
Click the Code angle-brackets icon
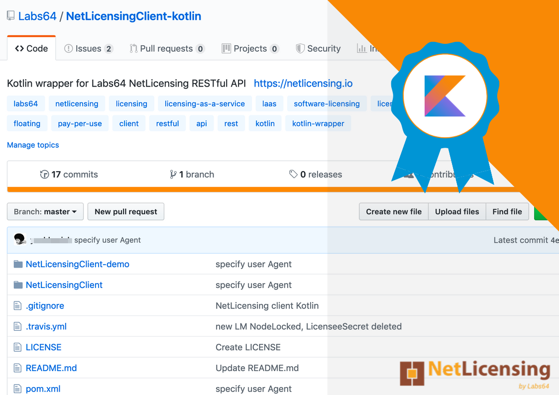[19, 48]
